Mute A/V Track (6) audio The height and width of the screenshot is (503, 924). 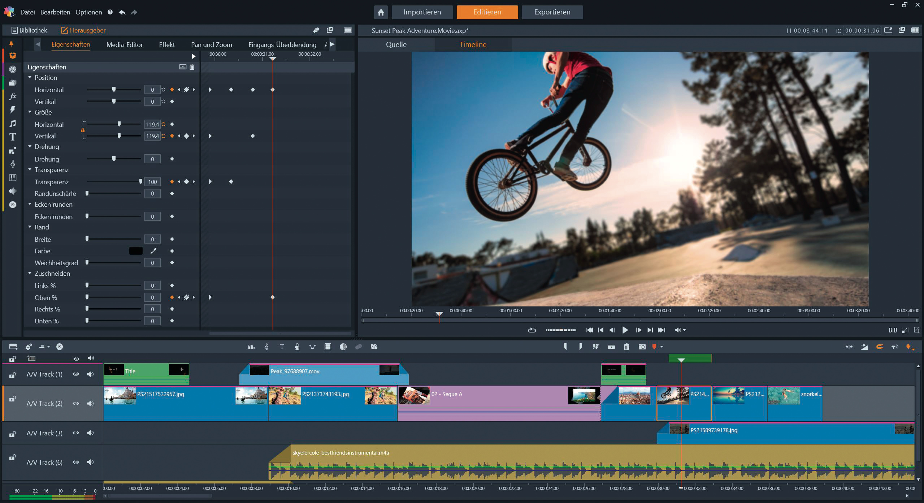(90, 462)
